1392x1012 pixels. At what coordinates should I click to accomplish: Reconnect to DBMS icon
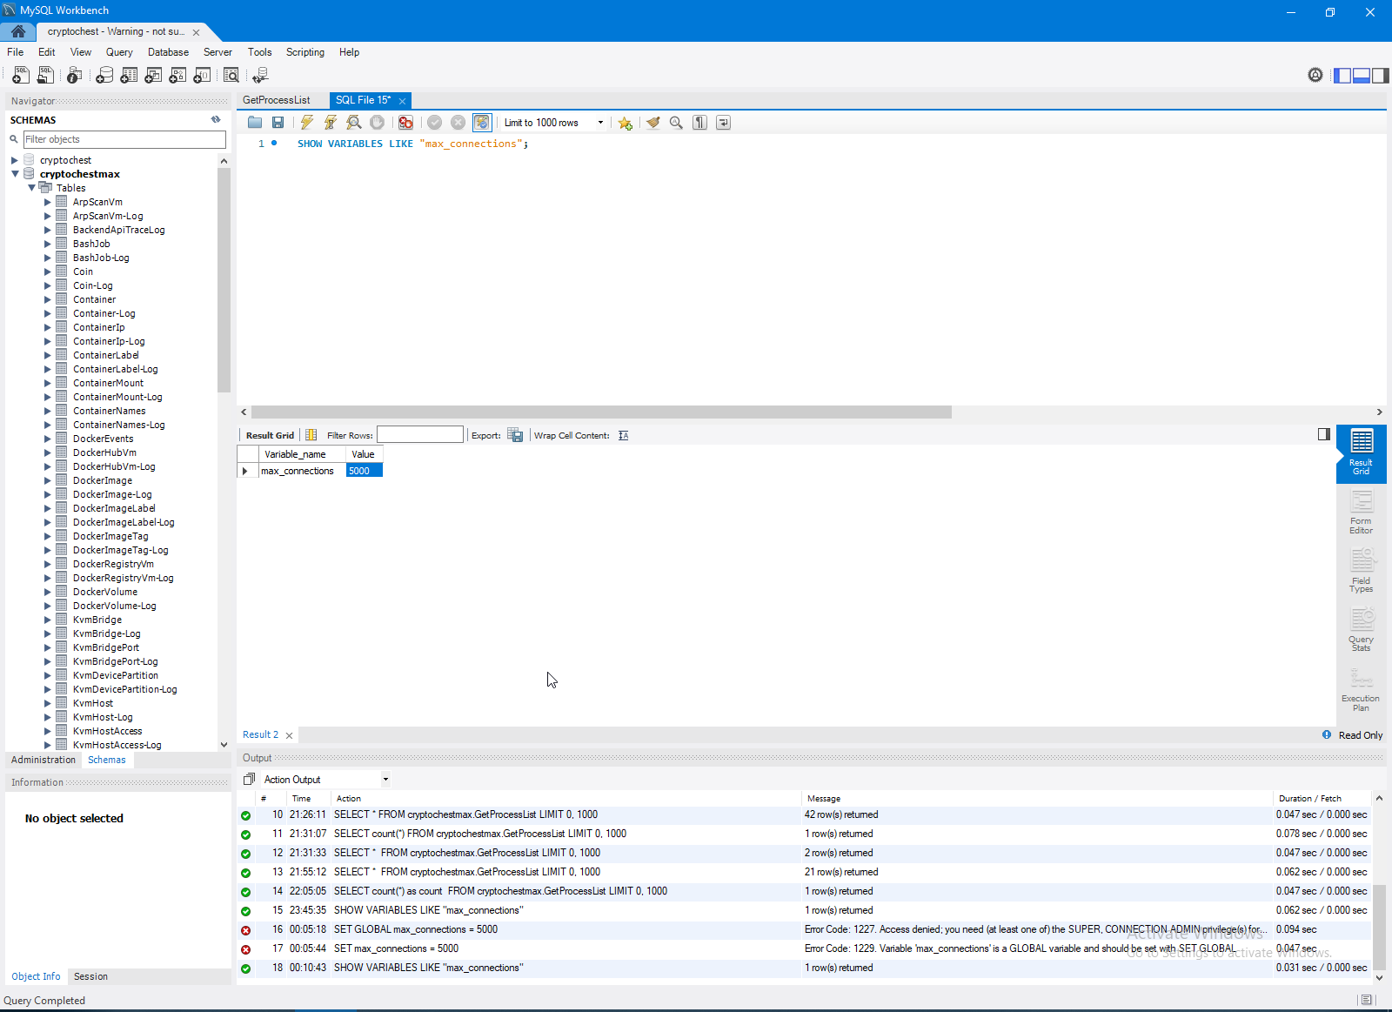click(260, 76)
